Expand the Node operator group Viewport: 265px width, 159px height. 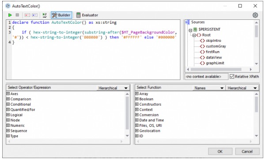coord(8,120)
